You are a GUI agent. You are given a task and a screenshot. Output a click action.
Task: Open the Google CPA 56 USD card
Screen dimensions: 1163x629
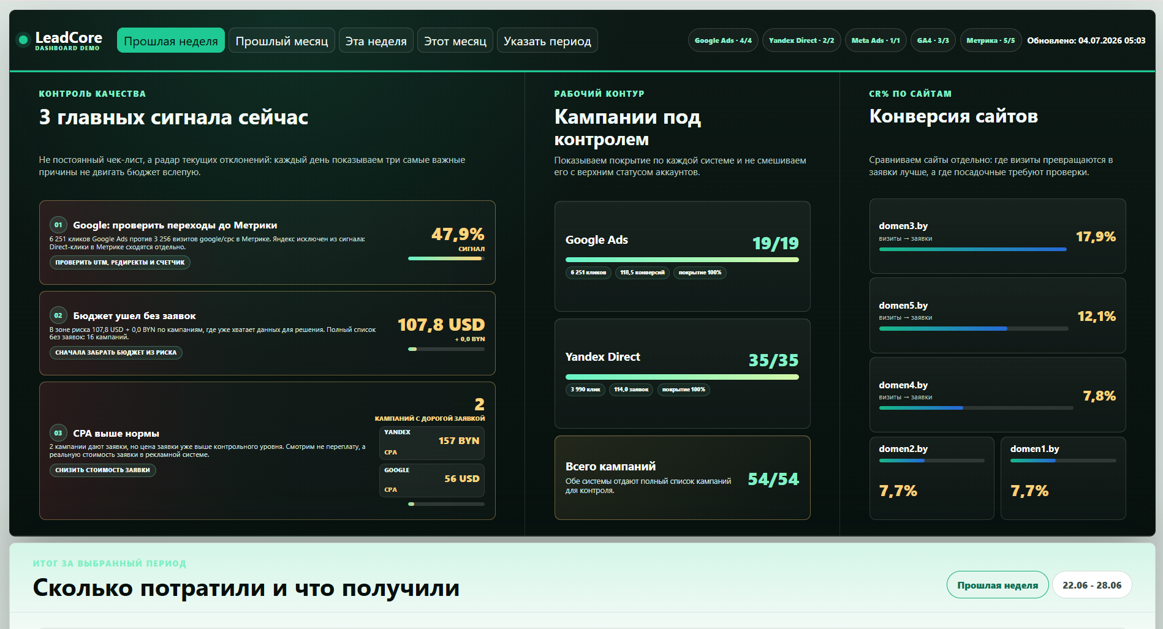click(432, 480)
